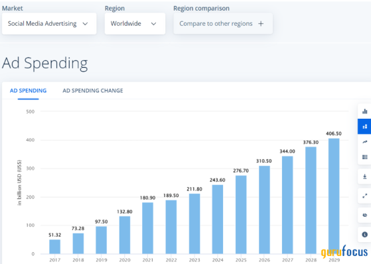Screen dimensions: 371x264
Task: Click the 2020 bar labeled 132.80
Action: click(x=125, y=235)
